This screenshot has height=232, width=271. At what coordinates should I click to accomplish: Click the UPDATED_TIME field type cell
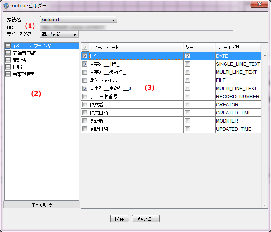238,129
